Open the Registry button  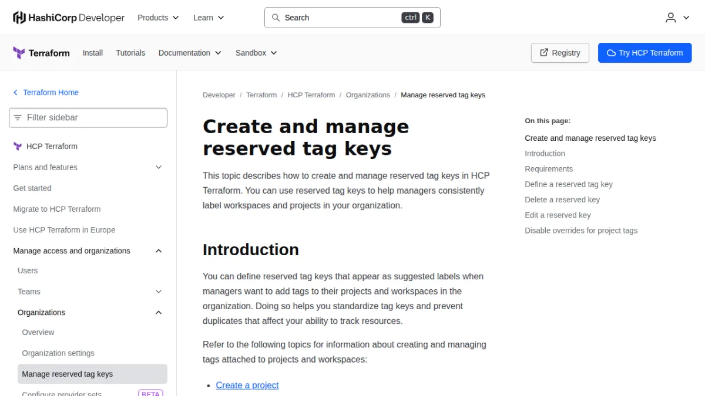point(560,53)
